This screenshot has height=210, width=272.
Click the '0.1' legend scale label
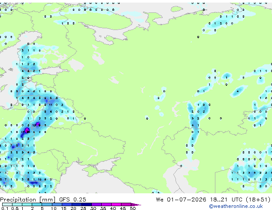coord(5,208)
